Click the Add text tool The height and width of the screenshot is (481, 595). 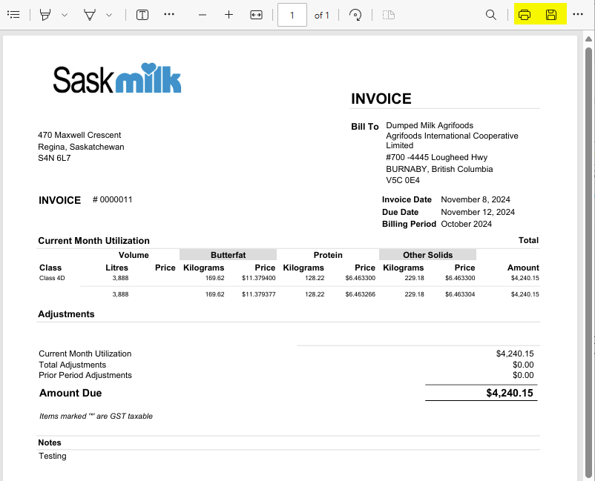click(142, 15)
